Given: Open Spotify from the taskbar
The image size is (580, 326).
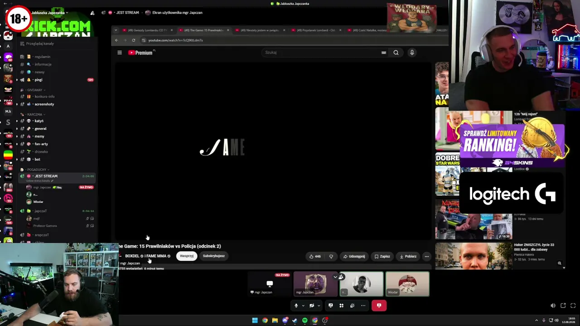Looking at the screenshot, I should pos(304,321).
